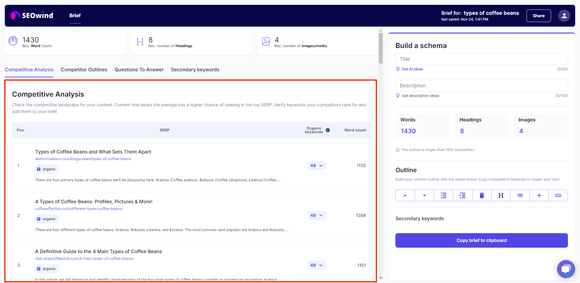Screen dimensions: 580x283
Task: Click the bullet list icon in outline toolbar
Action: [520, 195]
